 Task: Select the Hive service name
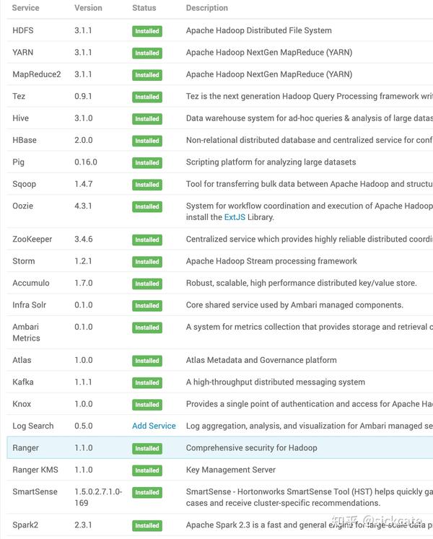21,118
